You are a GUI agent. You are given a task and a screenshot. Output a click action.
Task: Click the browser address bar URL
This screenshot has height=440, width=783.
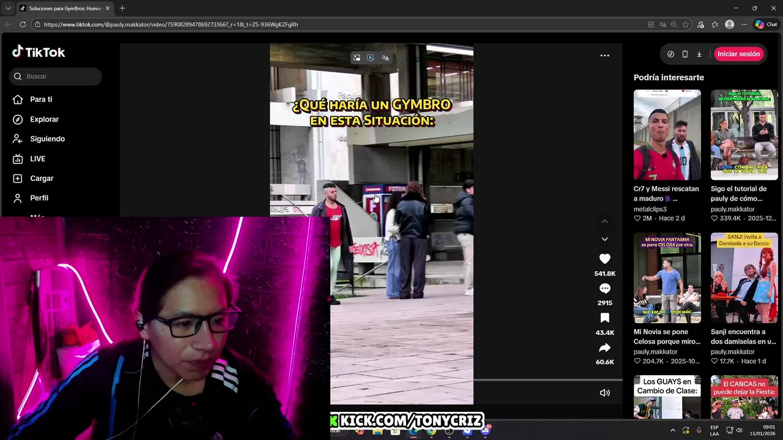(x=171, y=24)
